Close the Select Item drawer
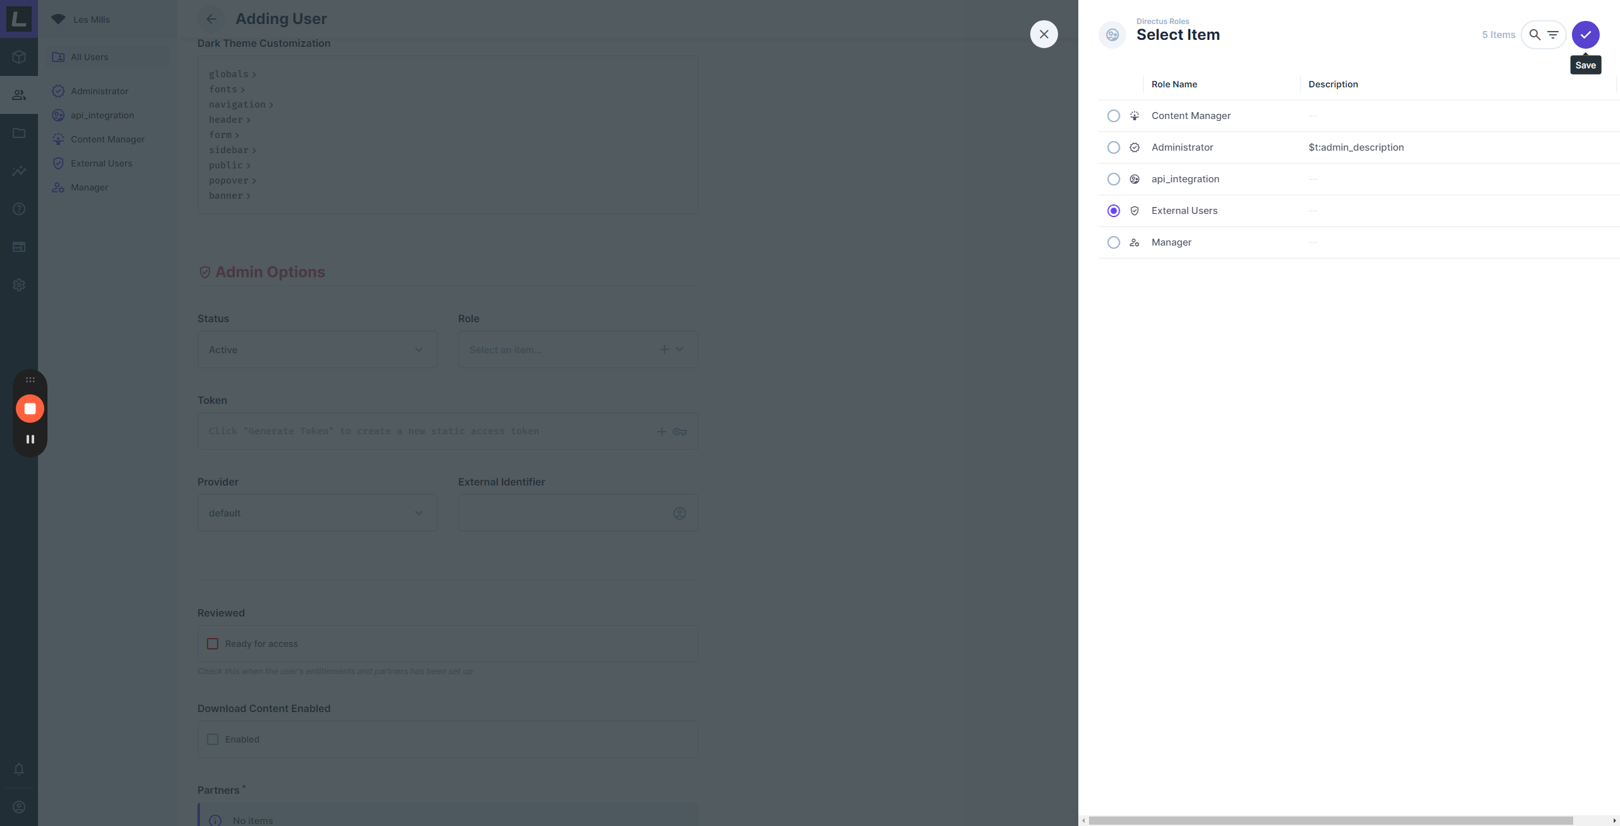This screenshot has width=1620, height=826. point(1044,34)
